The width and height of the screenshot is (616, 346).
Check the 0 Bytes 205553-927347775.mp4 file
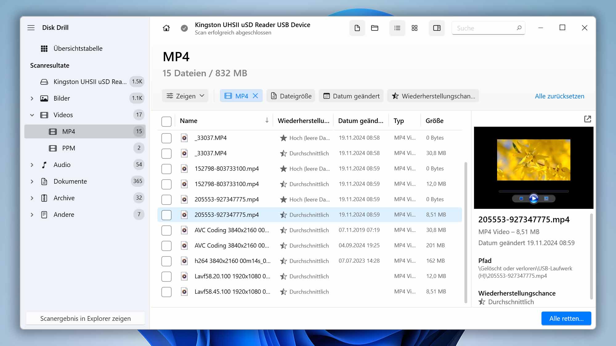(166, 200)
